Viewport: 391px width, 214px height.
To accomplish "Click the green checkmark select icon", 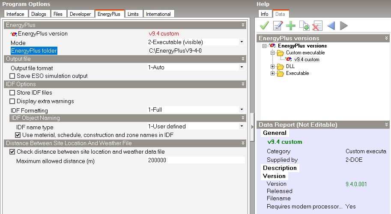I will 265,26.
